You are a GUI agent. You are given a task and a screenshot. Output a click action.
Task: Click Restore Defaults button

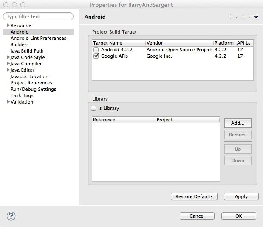click(x=194, y=196)
